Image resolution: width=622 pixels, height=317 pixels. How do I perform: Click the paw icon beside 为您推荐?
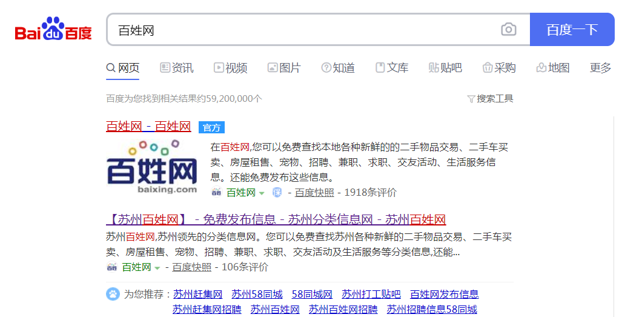tap(113, 295)
